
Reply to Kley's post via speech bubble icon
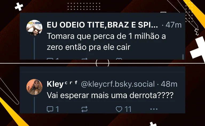pos(50,109)
